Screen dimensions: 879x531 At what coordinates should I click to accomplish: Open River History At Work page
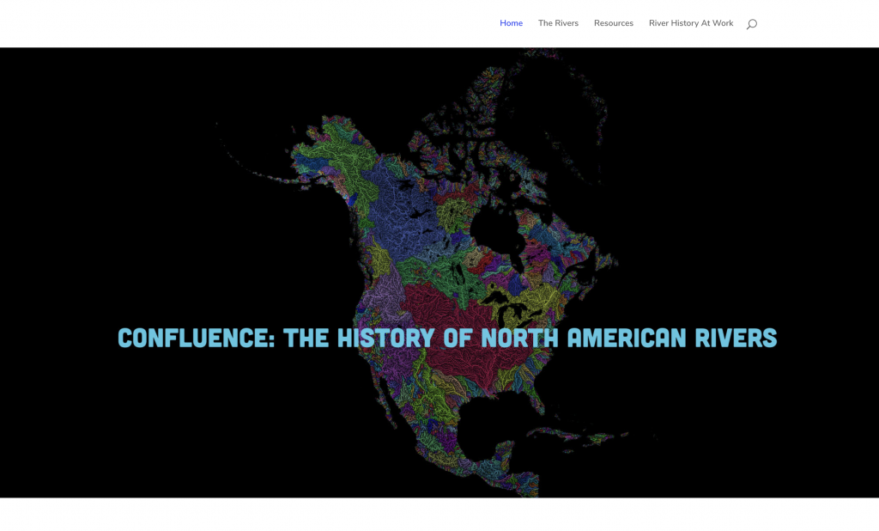[x=690, y=23]
